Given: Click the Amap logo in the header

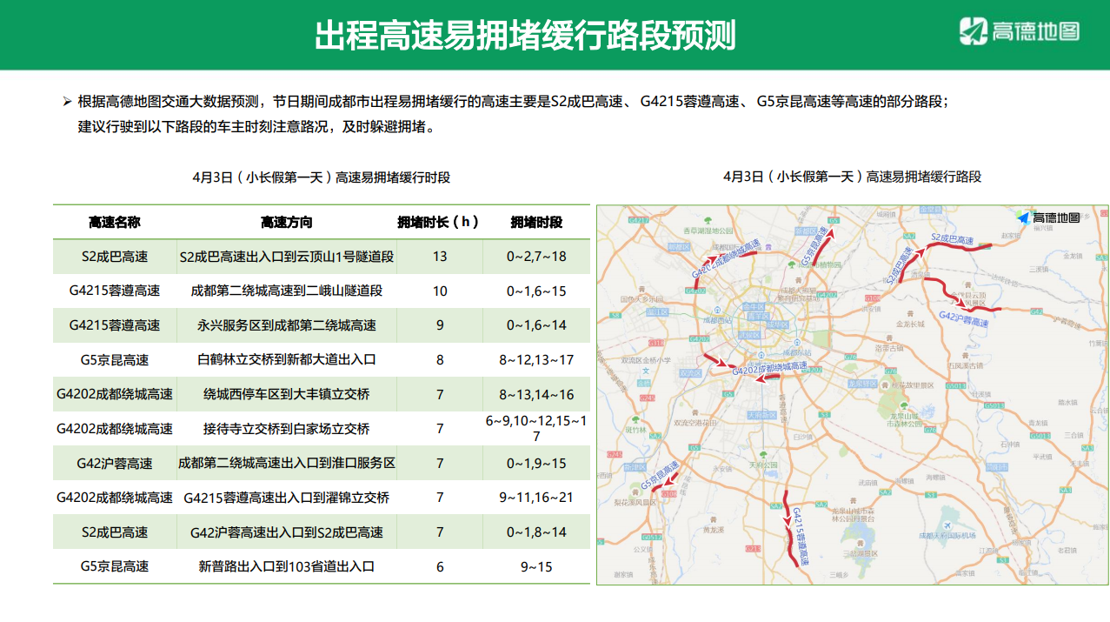Looking at the screenshot, I should 1019,32.
